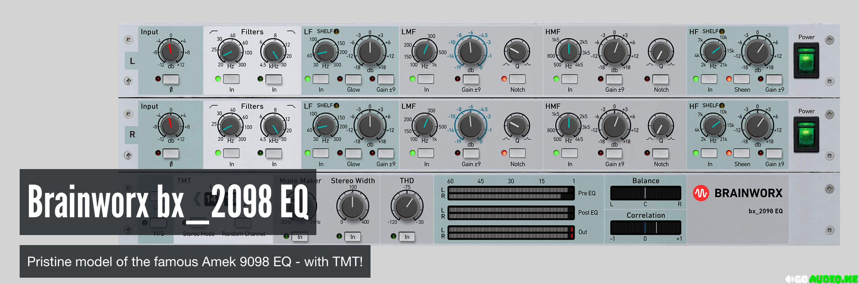
Task: Enable THD In button
Action: tap(407, 237)
